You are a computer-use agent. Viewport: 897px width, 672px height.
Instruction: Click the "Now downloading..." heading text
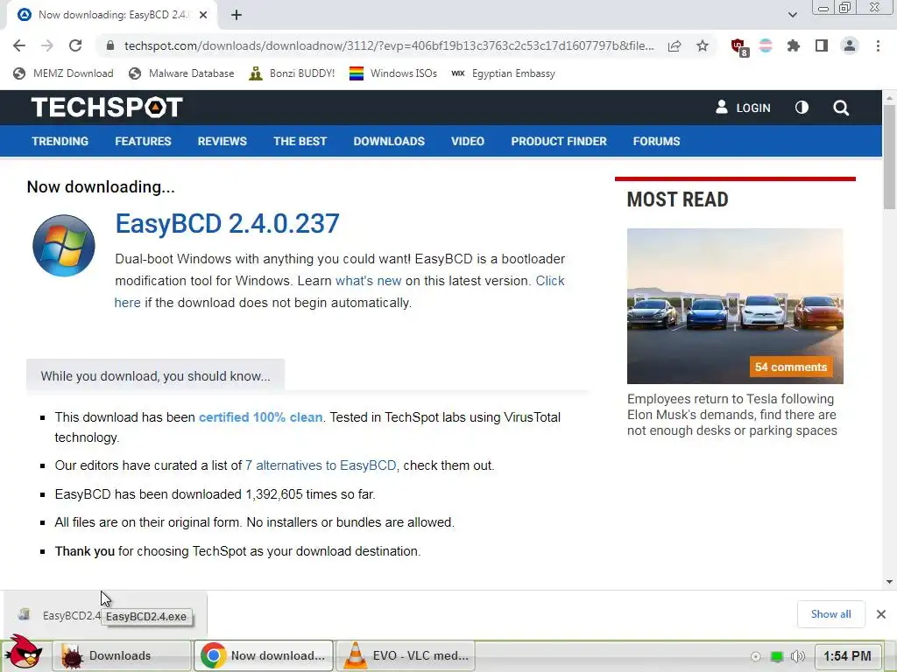[x=101, y=187]
